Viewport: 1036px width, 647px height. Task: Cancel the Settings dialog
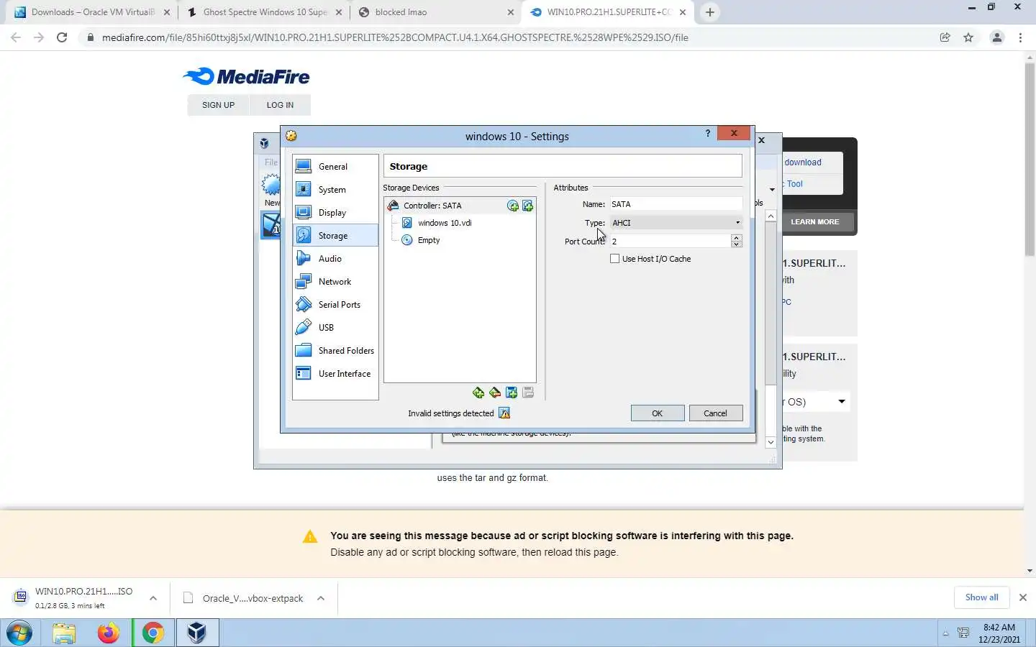(716, 413)
